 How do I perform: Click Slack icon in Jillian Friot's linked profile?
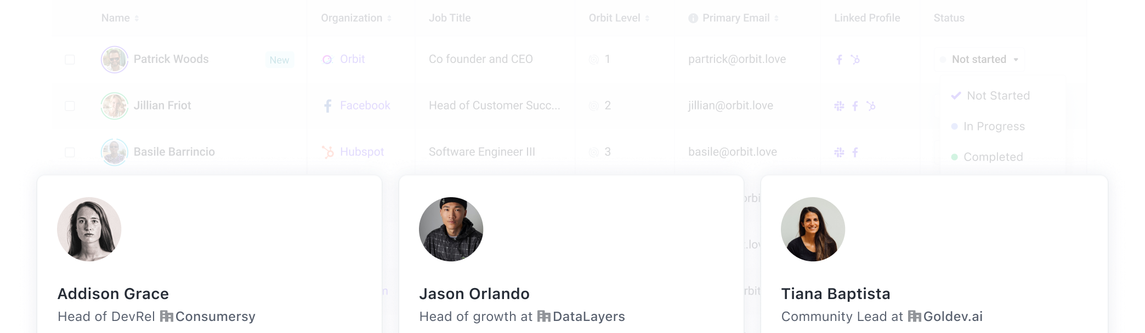tap(839, 106)
